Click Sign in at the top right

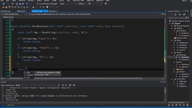click(184, 1)
